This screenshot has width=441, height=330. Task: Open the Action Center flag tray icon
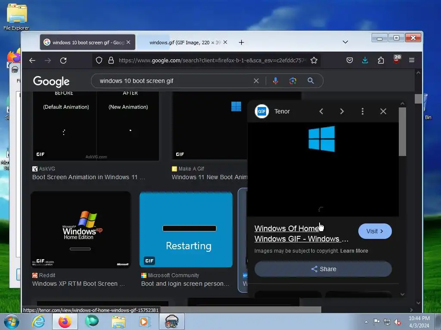tap(376, 321)
